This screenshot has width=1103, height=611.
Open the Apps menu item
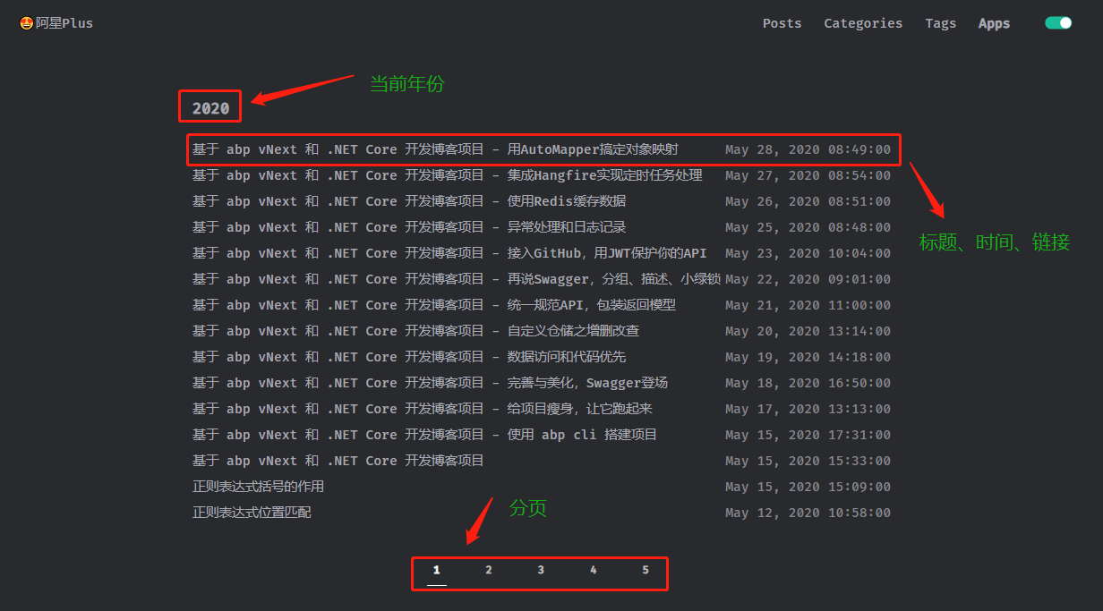(x=994, y=23)
